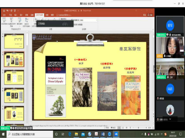Open the Mail app from the taskbar
The width and height of the screenshot is (185, 138).
tap(83, 134)
